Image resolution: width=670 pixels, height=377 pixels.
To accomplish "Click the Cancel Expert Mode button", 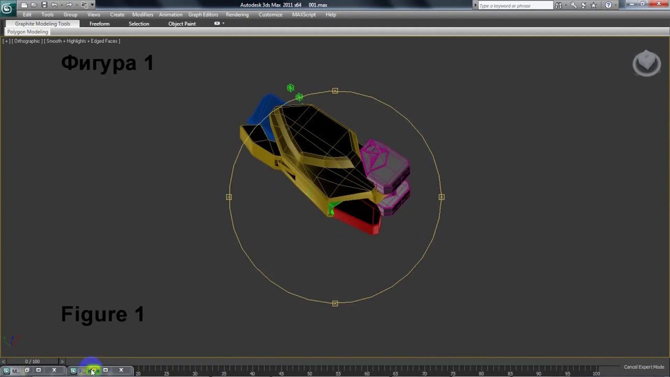I will click(644, 367).
